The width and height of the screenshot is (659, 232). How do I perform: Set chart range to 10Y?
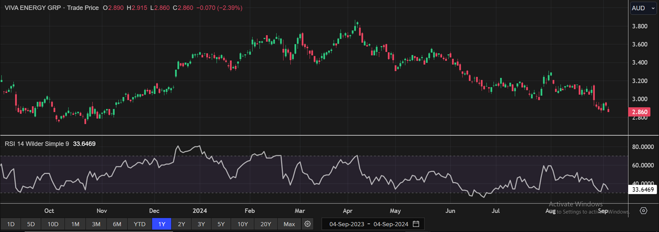tap(243, 224)
